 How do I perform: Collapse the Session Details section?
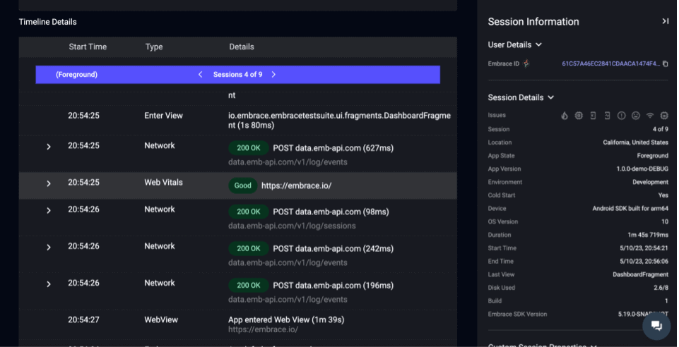coord(551,97)
